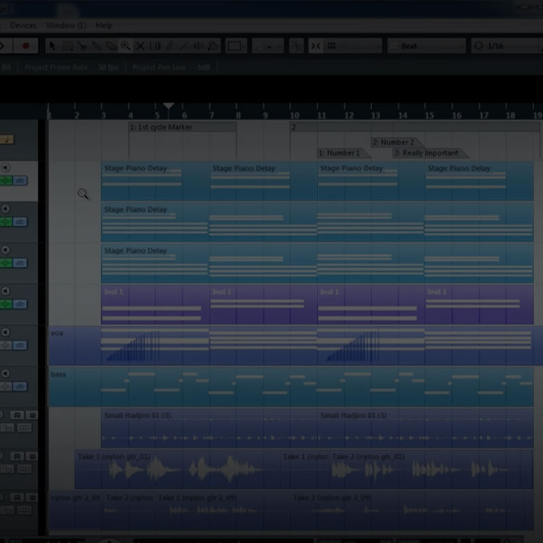Click blue instrument button on vox track
The width and height of the screenshot is (543, 543).
click(x=20, y=345)
